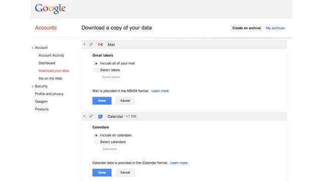Click the Account sidebar label
323x182 pixels.
(x=41, y=48)
